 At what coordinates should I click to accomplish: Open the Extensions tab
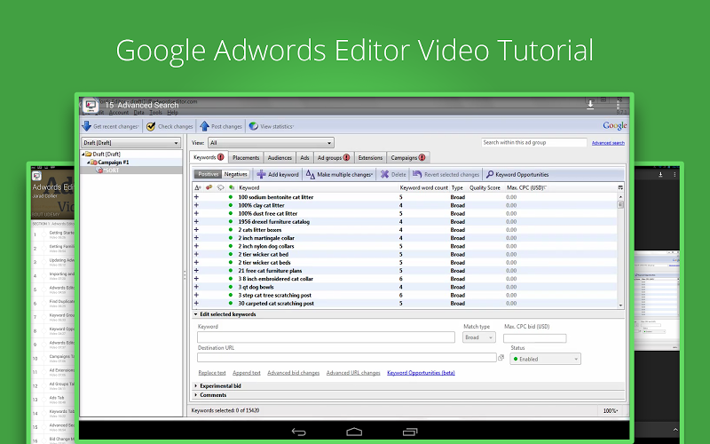pos(370,158)
